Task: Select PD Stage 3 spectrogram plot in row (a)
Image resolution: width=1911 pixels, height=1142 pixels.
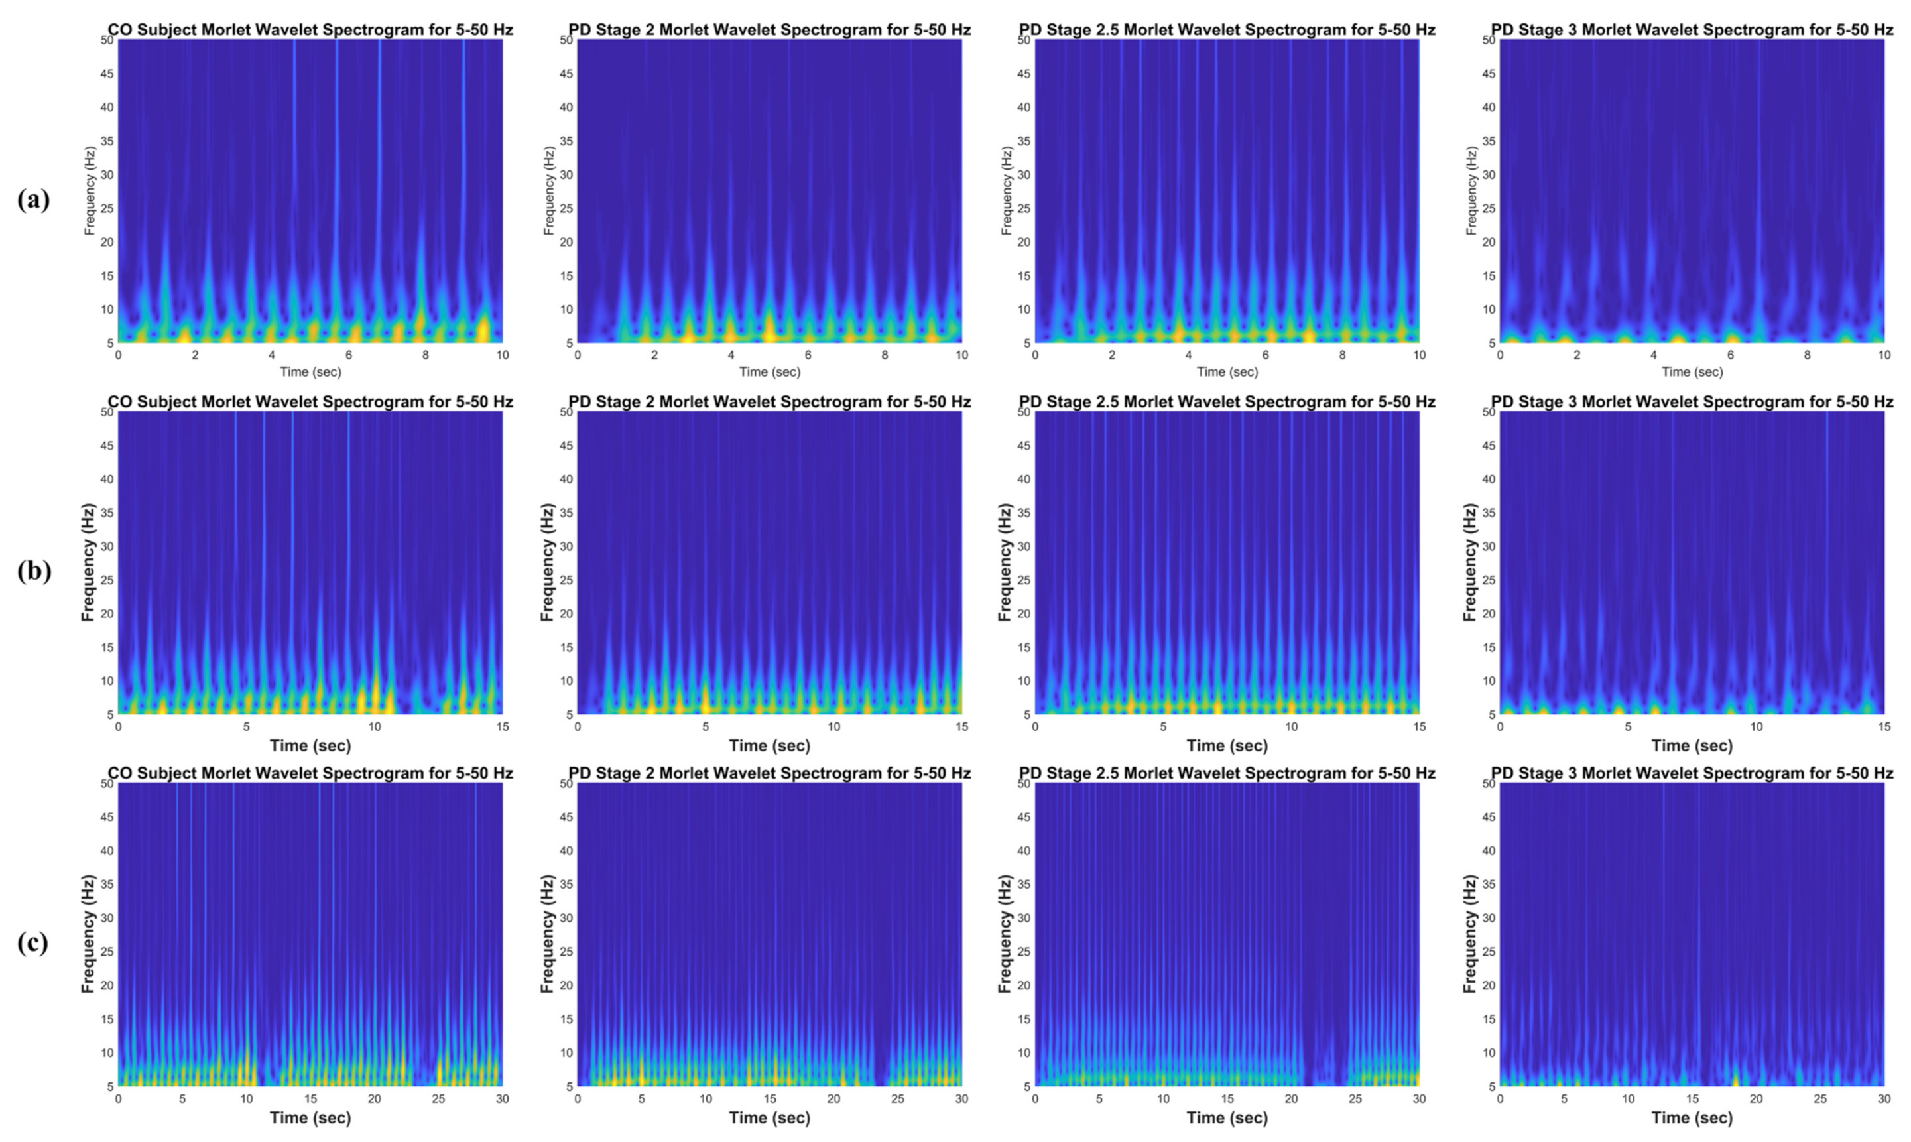Action: 1692,191
